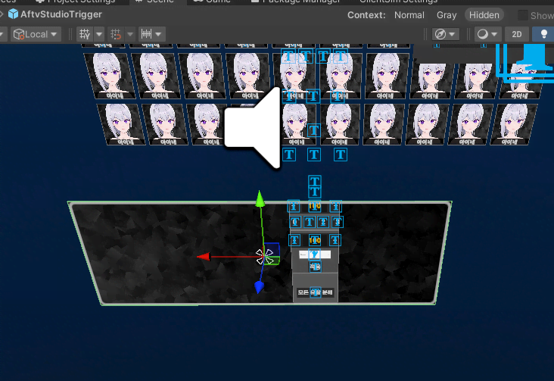The image size is (554, 381).
Task: Open the shading draw mode sphere dropdown
Action: [487, 34]
